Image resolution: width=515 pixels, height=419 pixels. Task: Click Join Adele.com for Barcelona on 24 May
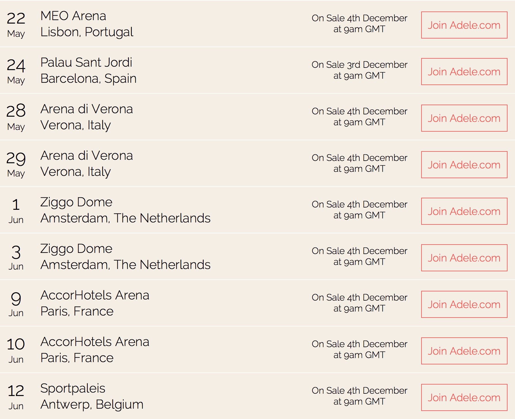point(464,72)
